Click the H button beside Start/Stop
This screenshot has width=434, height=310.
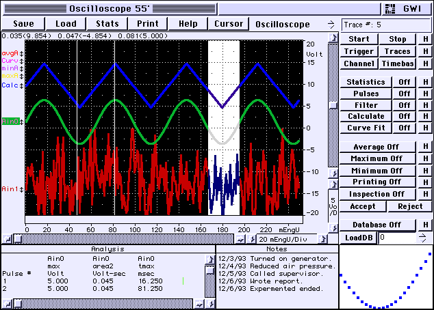coord(425,39)
